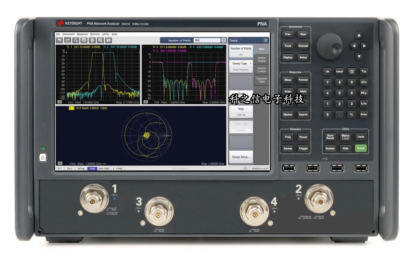Screen dimensions: 412x262
Task: Open the Stimulus menu
Action: pyautogui.click(x=95, y=34)
